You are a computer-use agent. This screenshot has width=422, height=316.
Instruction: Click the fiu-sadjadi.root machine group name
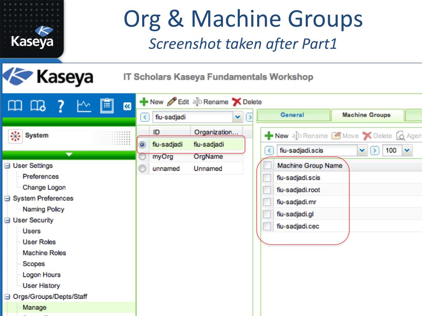point(298,190)
